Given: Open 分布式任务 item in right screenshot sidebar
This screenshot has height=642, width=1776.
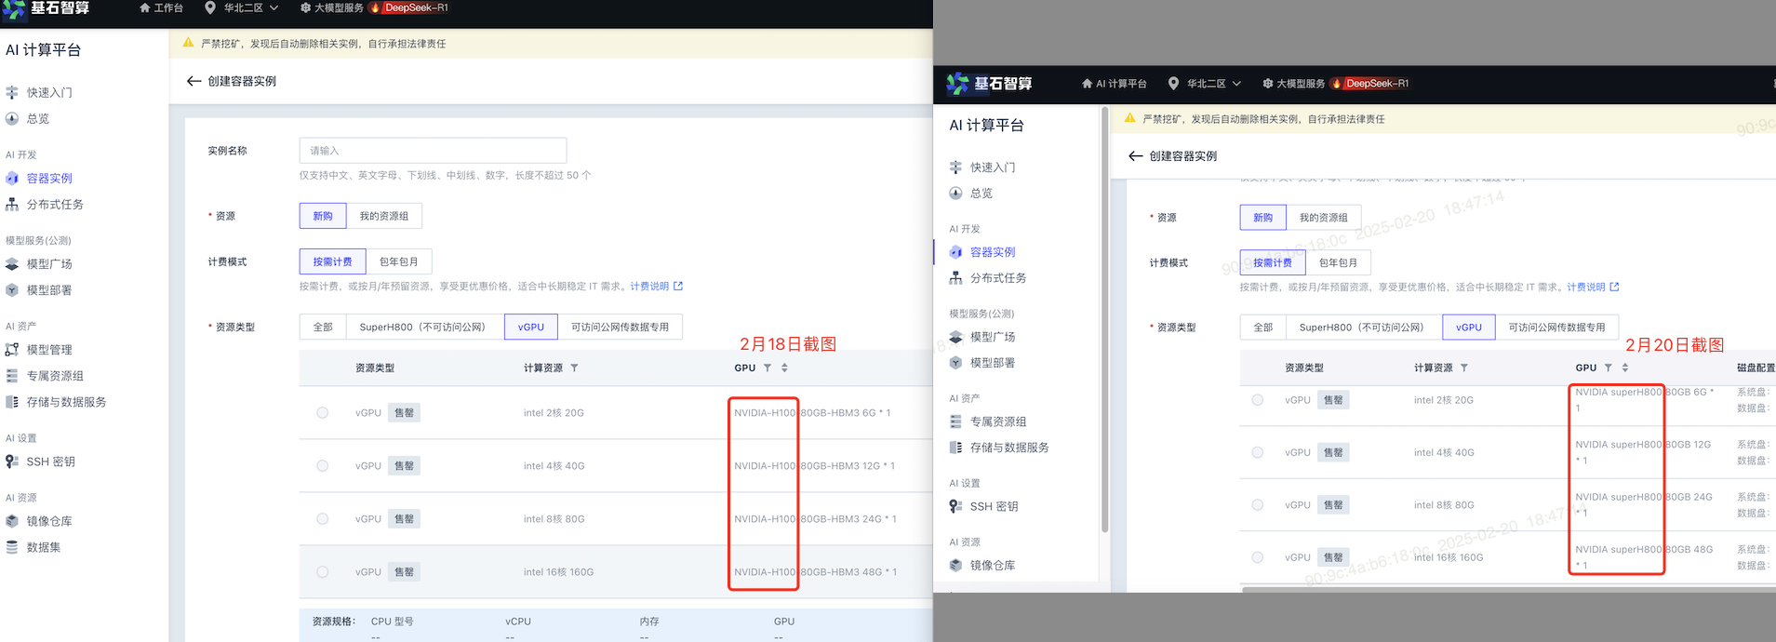Looking at the screenshot, I should pos(998,278).
